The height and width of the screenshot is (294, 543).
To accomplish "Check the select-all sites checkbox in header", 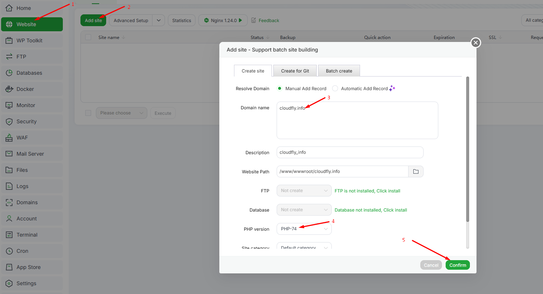I will pyautogui.click(x=88, y=37).
